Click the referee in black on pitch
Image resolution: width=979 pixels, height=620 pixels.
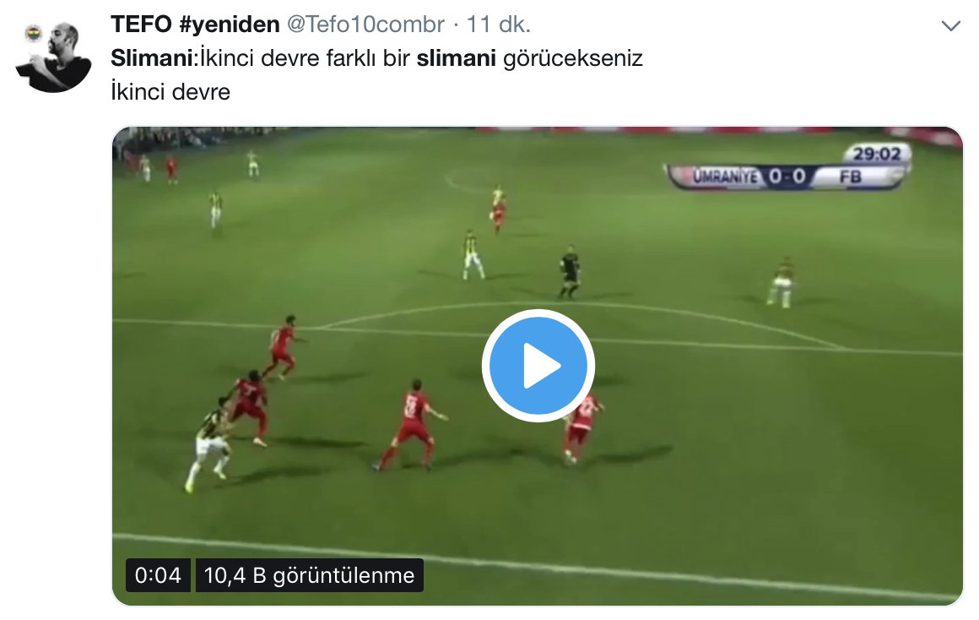coord(569,272)
